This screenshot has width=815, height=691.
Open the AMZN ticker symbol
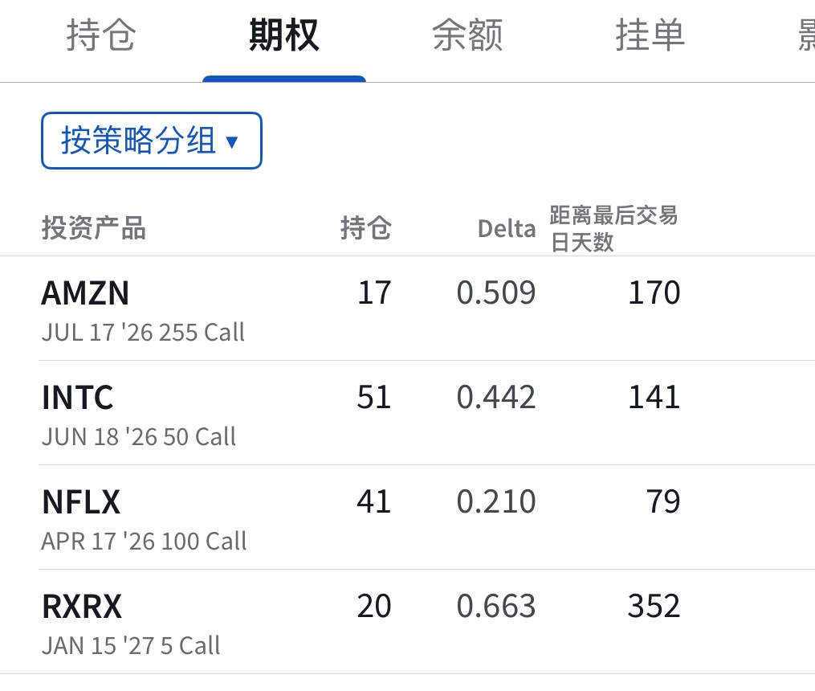[85, 294]
